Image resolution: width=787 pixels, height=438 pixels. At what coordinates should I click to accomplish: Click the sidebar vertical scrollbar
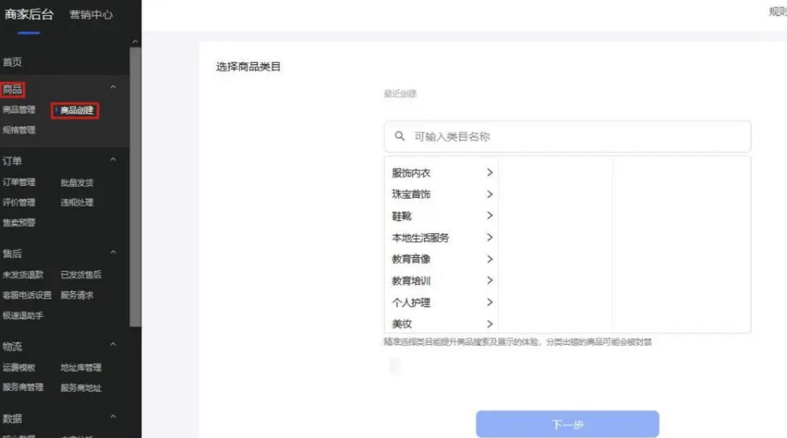pos(135,187)
